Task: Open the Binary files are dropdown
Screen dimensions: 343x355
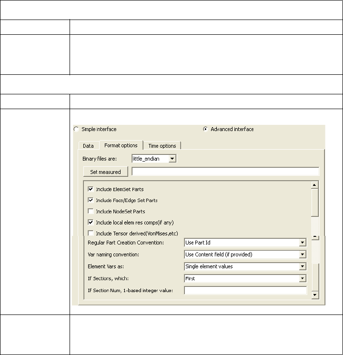Action: point(172,159)
